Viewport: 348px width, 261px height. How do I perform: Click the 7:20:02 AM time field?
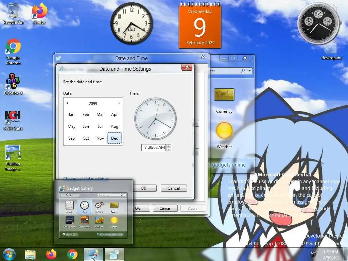point(154,147)
